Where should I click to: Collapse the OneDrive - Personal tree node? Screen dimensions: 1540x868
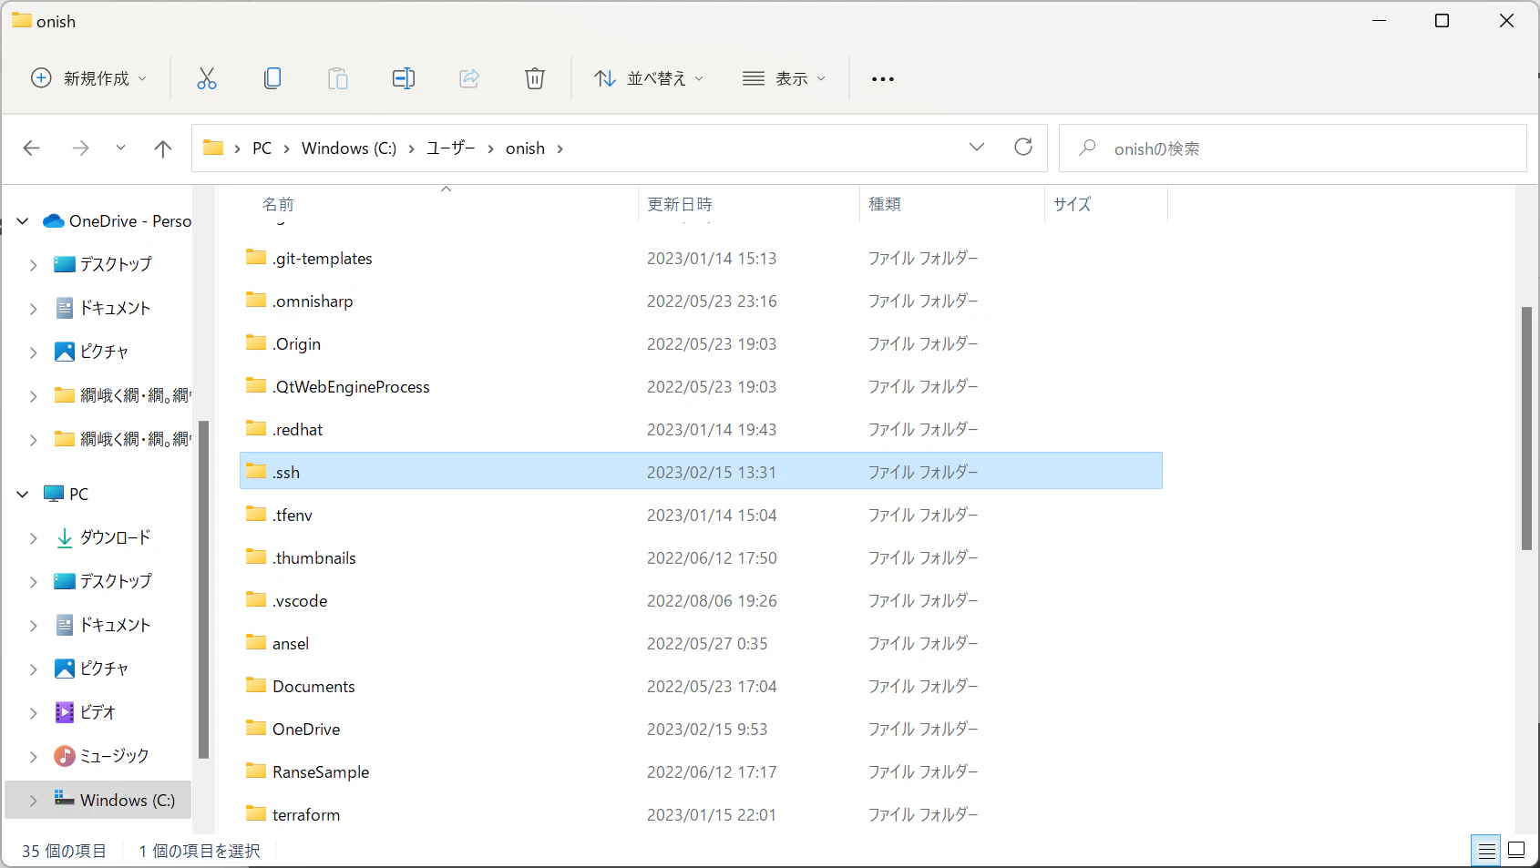click(x=23, y=221)
